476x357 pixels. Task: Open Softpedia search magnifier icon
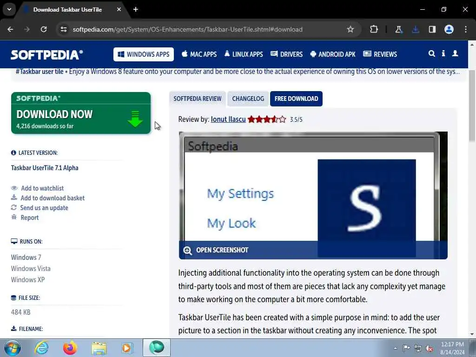pyautogui.click(x=431, y=54)
